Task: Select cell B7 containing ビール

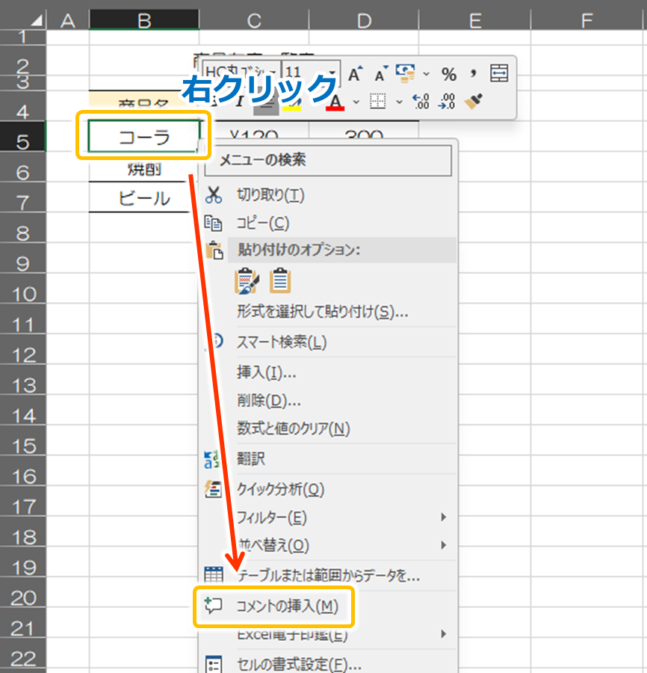Action: (x=143, y=198)
